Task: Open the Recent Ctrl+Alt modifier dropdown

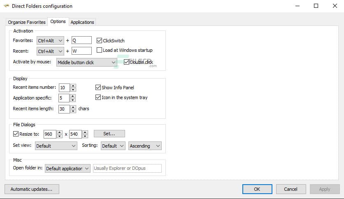Action: [50, 51]
